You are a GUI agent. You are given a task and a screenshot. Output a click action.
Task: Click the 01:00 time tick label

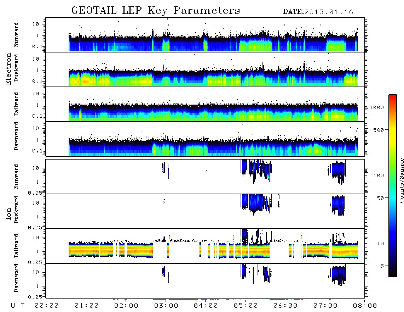[87, 306]
